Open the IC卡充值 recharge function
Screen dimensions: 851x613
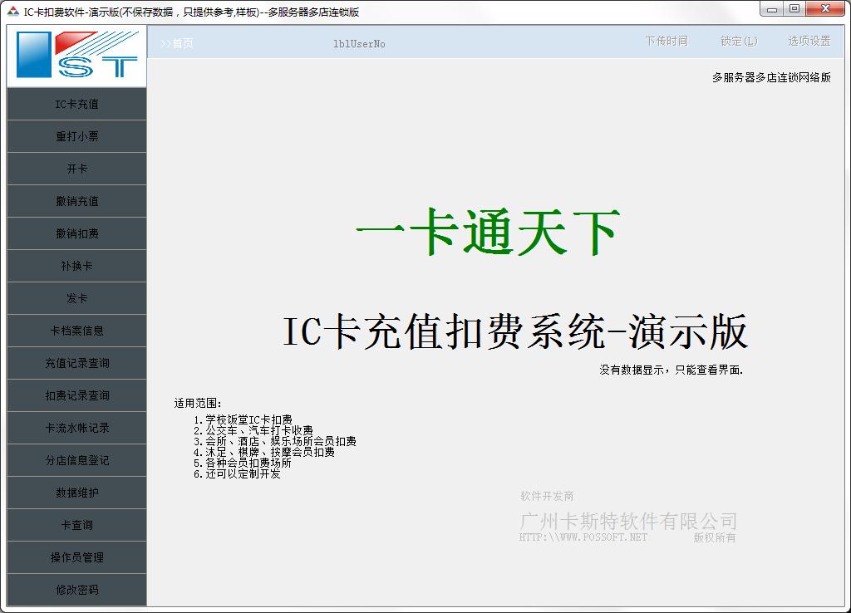pyautogui.click(x=76, y=104)
